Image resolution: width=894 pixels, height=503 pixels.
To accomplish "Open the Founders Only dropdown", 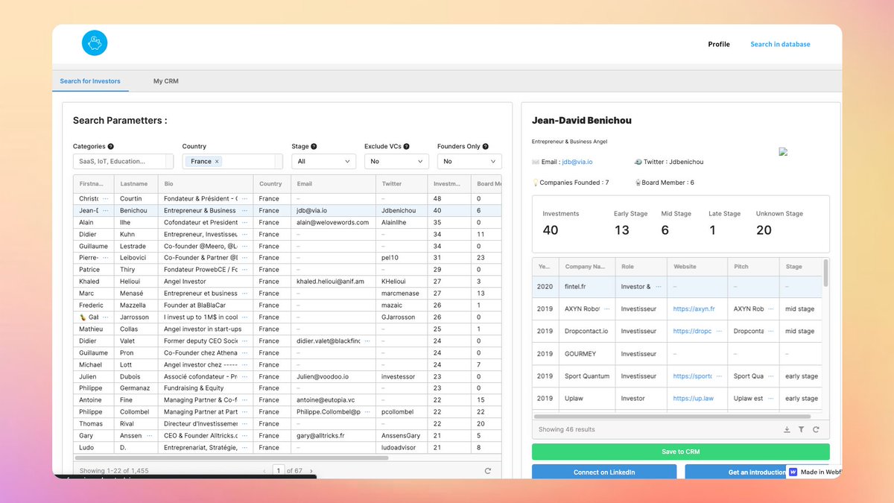I will [469, 161].
